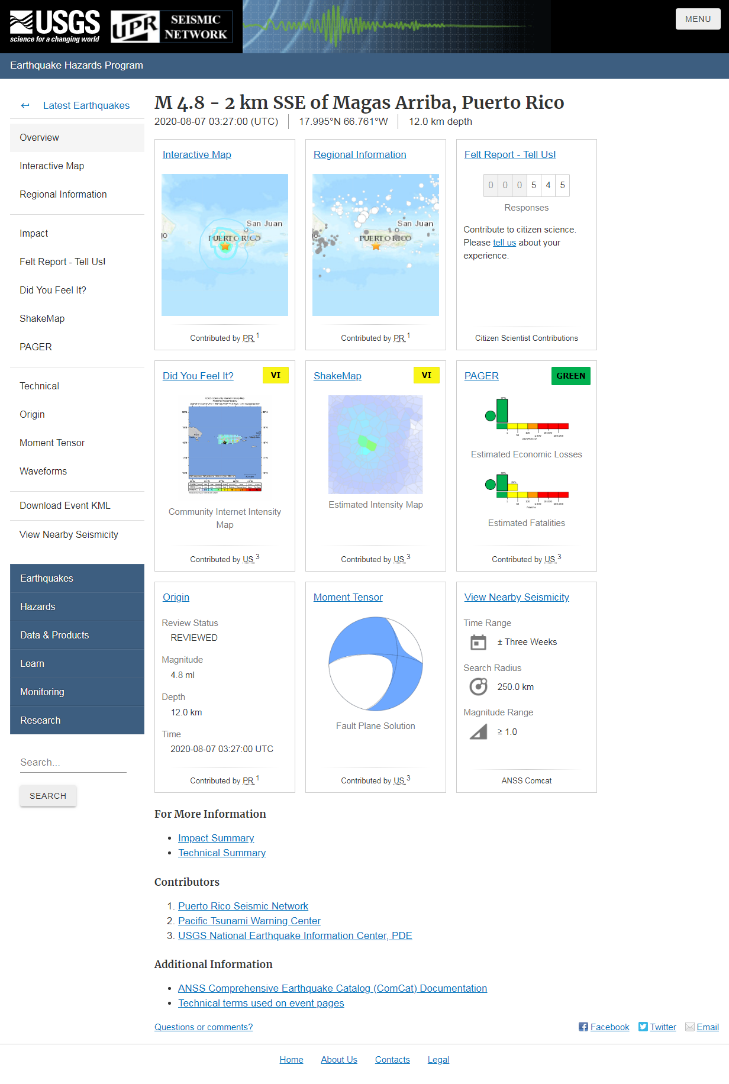729x1084 pixels.
Task: Open Origin sidebar item
Action: pyautogui.click(x=77, y=414)
